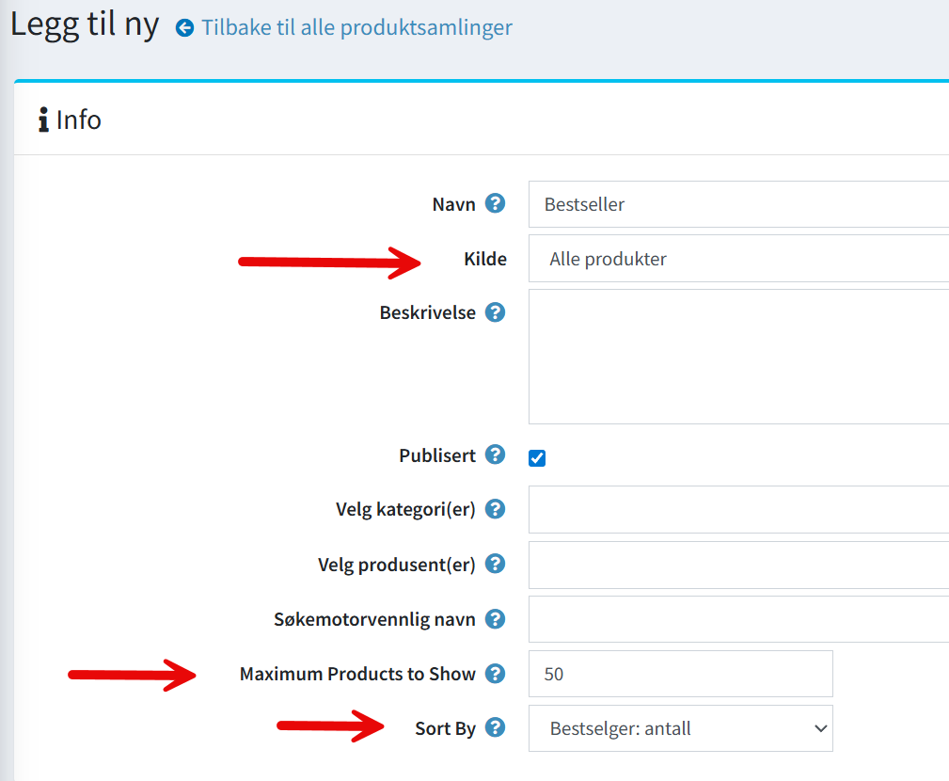Open the Velg kategori(er) selection field

738,510
